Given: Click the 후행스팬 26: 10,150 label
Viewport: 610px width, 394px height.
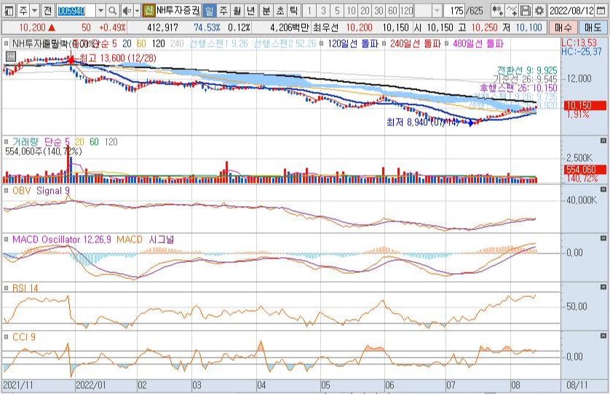Looking at the screenshot, I should [518, 88].
